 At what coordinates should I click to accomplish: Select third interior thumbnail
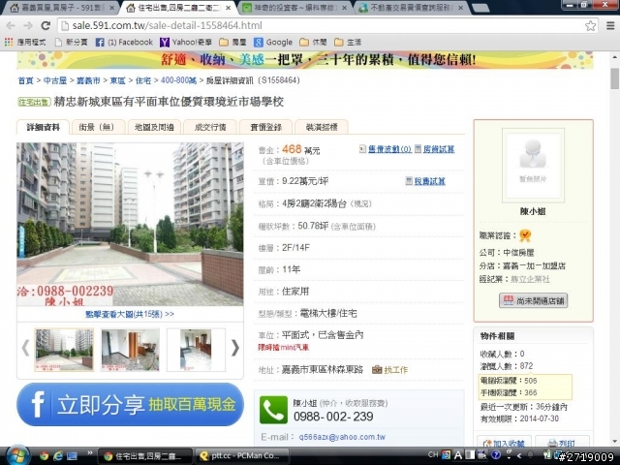click(196, 350)
